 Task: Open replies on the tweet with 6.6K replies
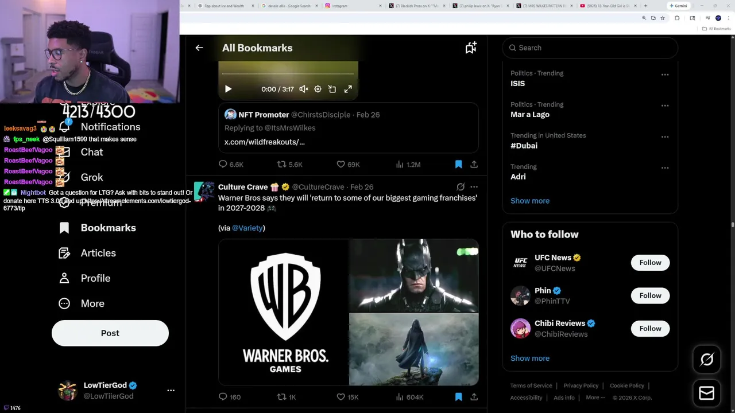[231, 164]
